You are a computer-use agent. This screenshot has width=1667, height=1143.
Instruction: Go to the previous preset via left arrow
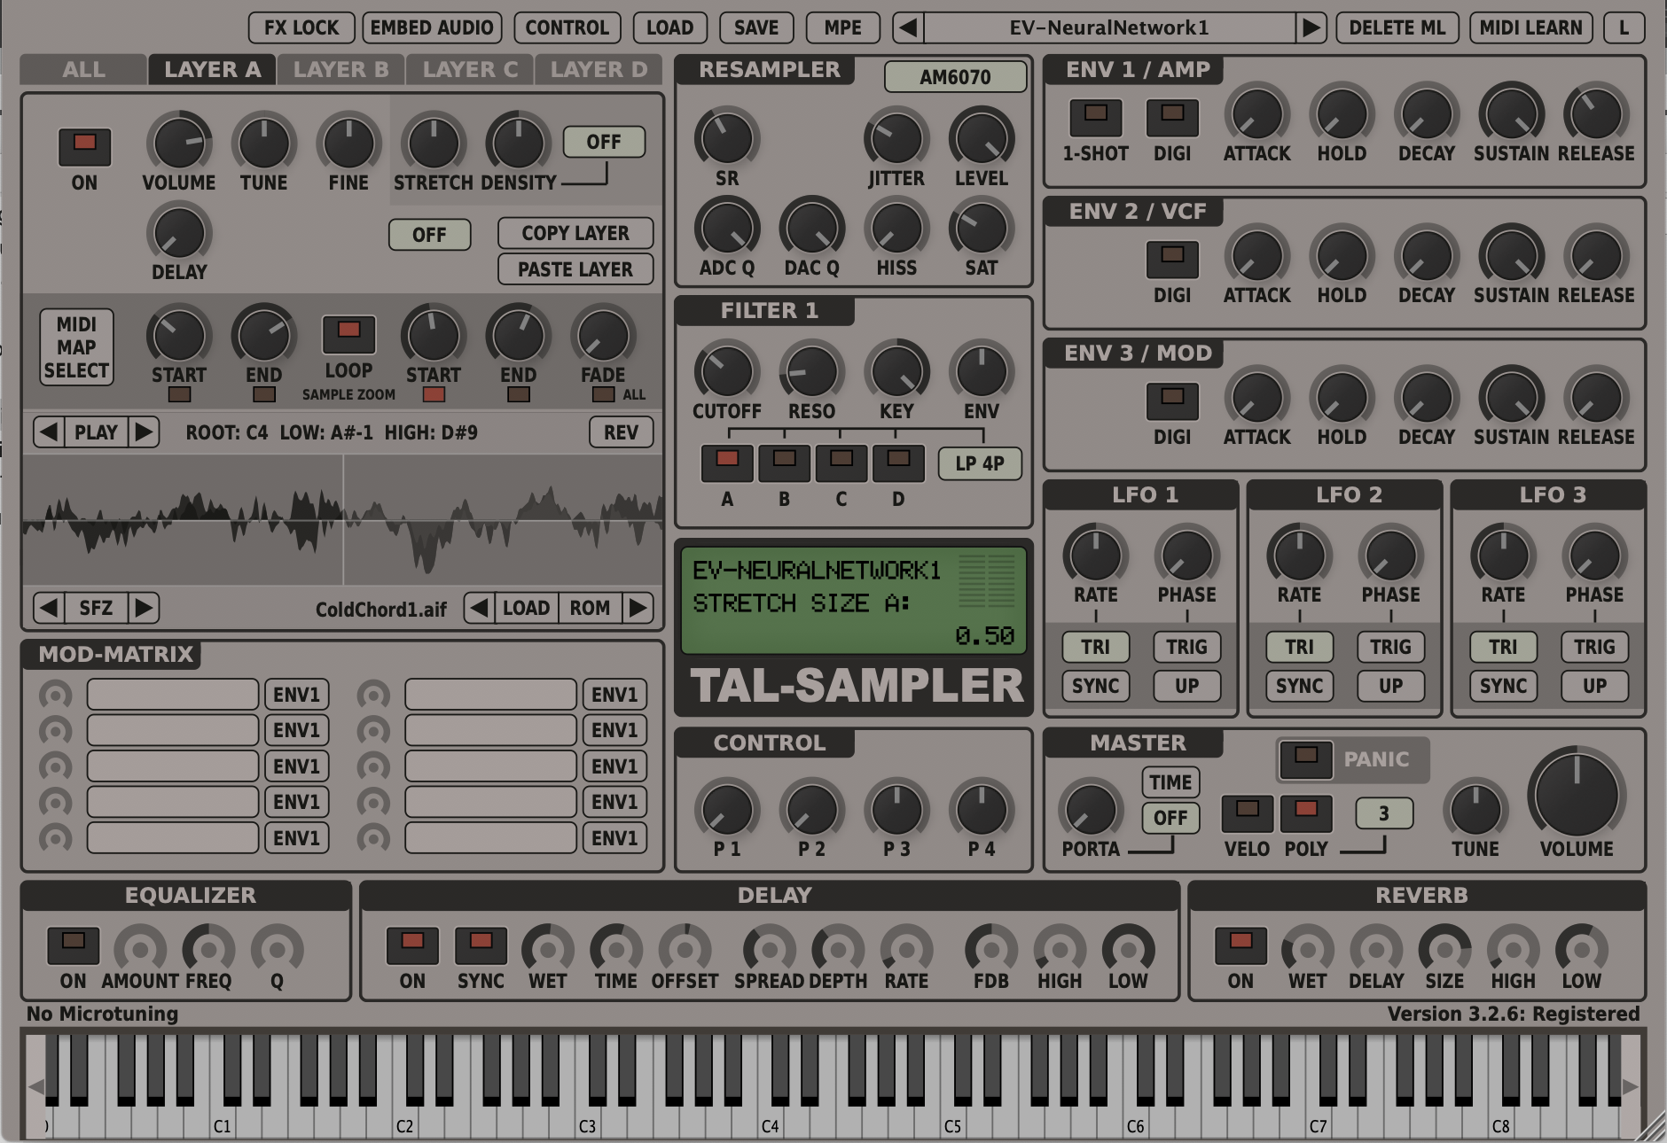pyautogui.click(x=908, y=27)
